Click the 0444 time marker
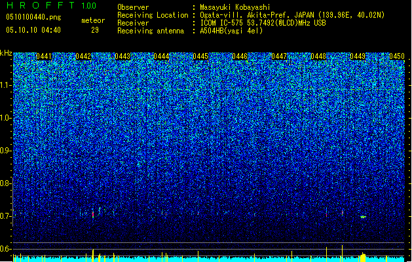Image resolution: width=412 pixels, height=262 pixels. tap(161, 56)
